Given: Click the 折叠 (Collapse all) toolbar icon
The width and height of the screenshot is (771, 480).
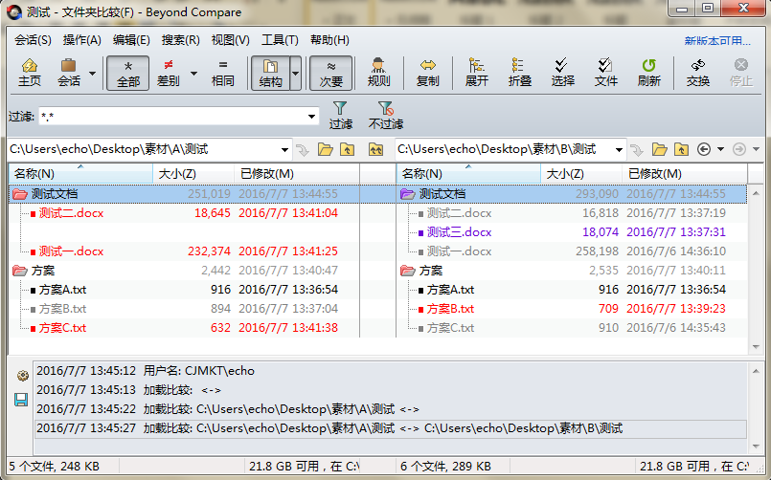Looking at the screenshot, I should pyautogui.click(x=520, y=72).
